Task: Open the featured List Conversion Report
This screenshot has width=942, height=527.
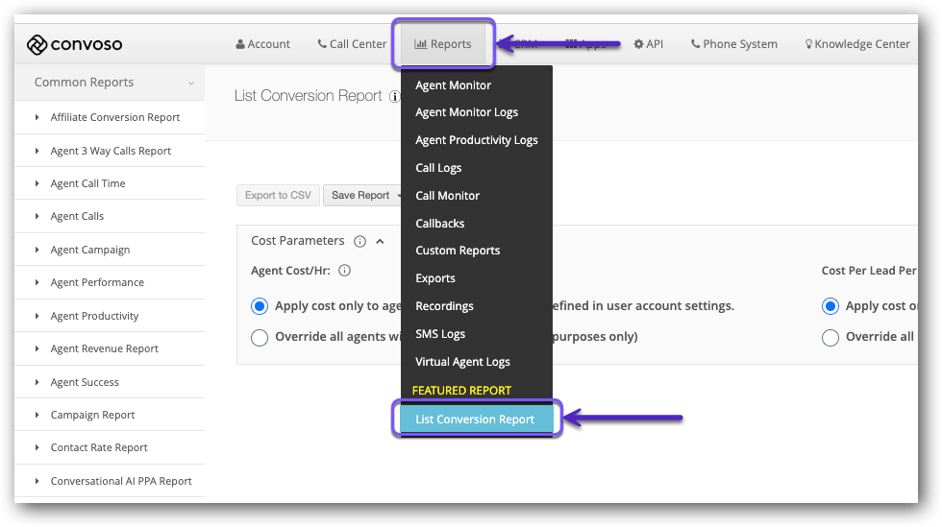Action: pyautogui.click(x=477, y=419)
